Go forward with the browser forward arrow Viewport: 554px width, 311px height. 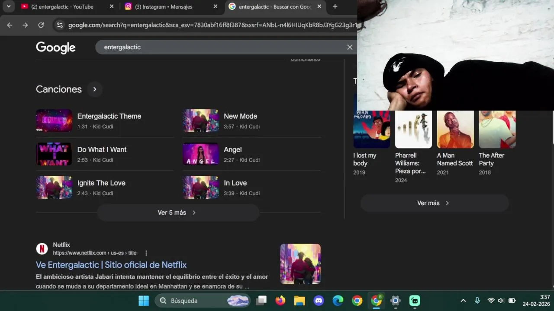pos(25,25)
